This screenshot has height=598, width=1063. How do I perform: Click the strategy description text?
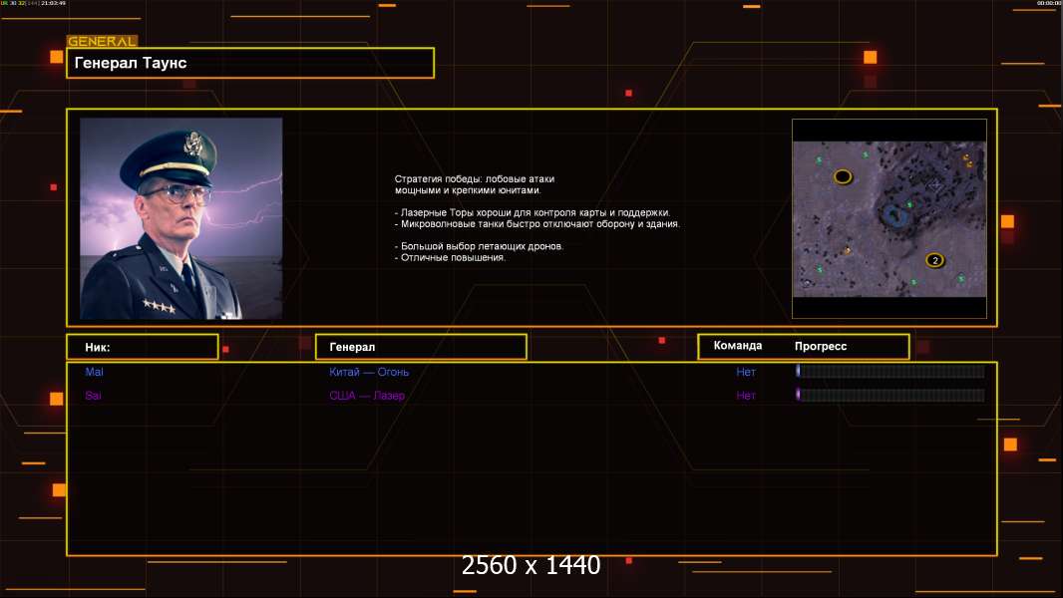(x=536, y=218)
